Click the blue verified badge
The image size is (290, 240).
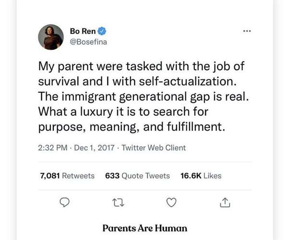pos(102,31)
